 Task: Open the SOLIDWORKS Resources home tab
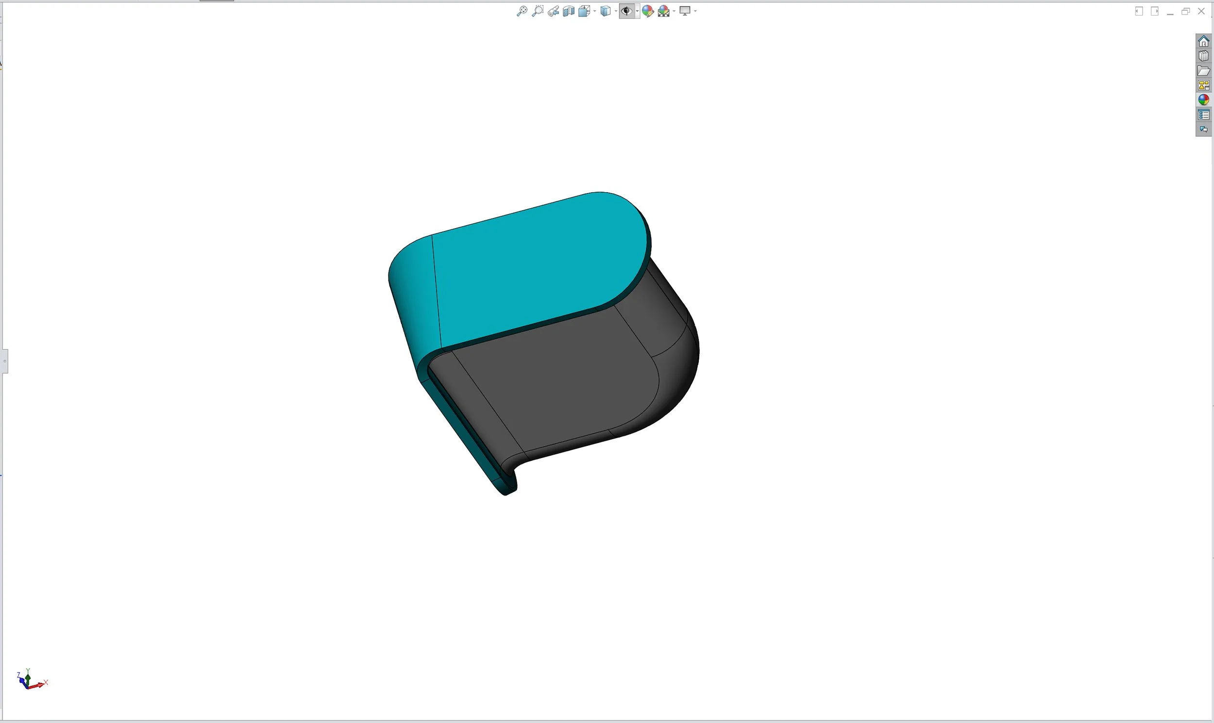pos(1203,41)
